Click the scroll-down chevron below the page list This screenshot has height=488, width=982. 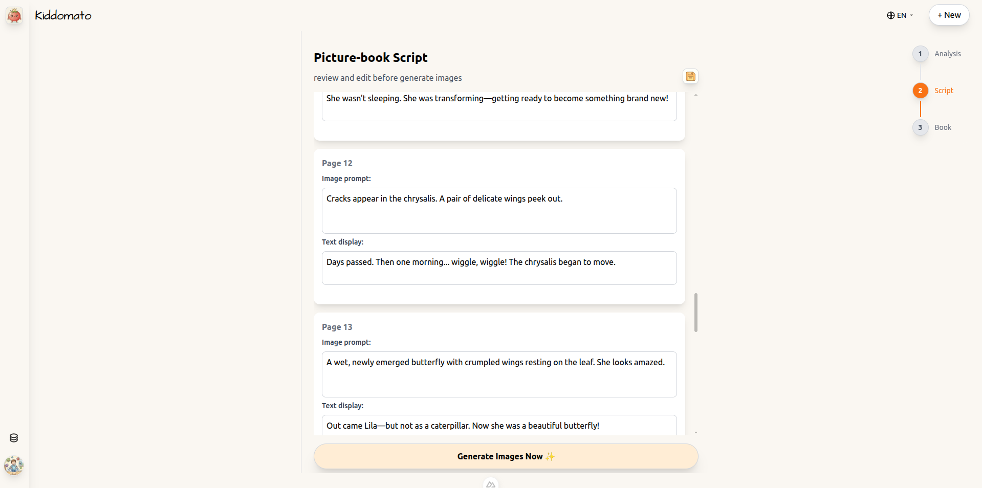point(695,432)
